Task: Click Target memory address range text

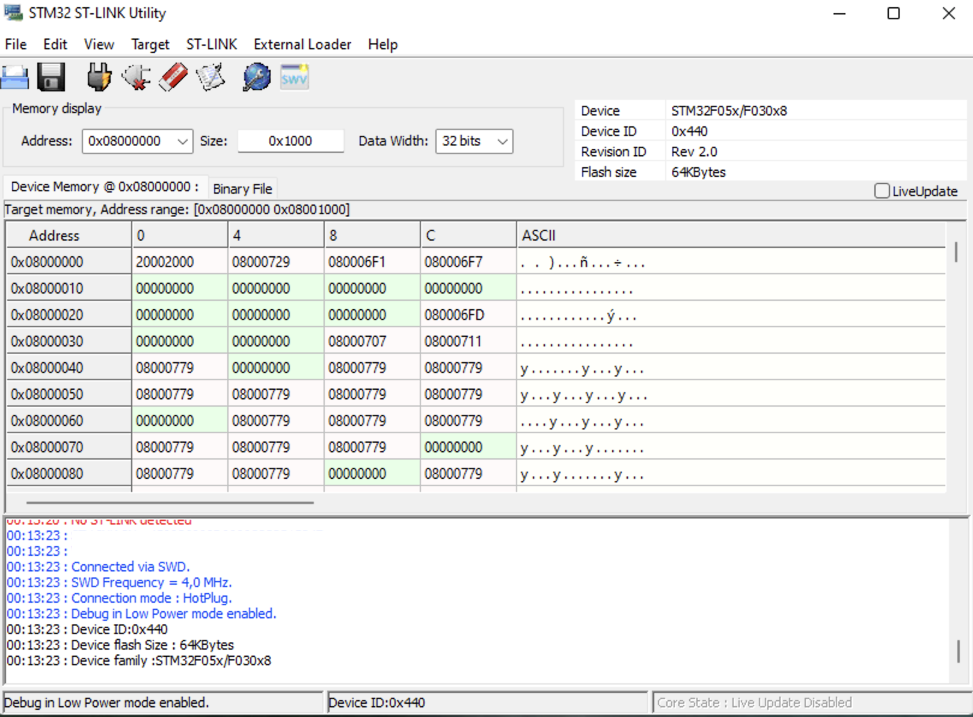Action: coord(177,209)
